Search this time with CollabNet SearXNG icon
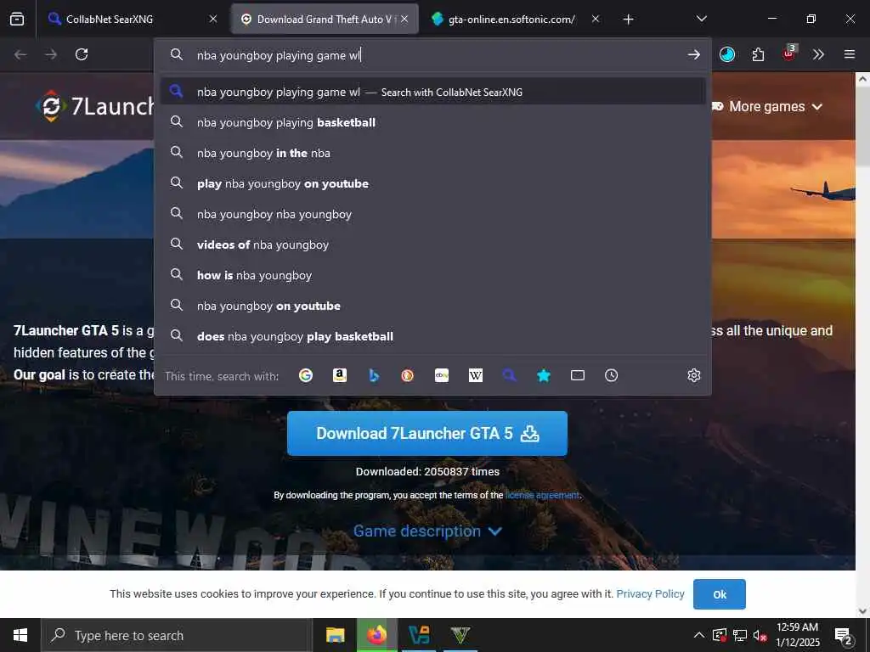This screenshot has width=870, height=652. point(510,375)
